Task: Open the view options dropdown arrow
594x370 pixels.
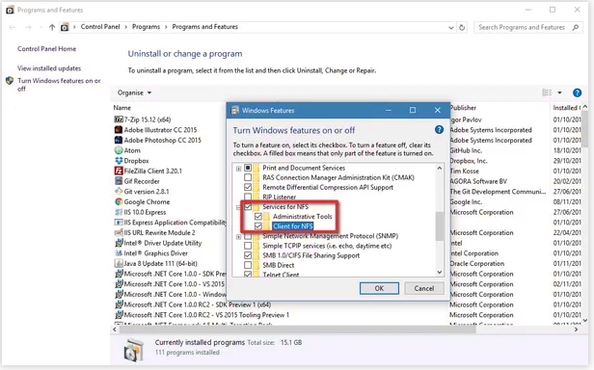Action: (x=559, y=92)
